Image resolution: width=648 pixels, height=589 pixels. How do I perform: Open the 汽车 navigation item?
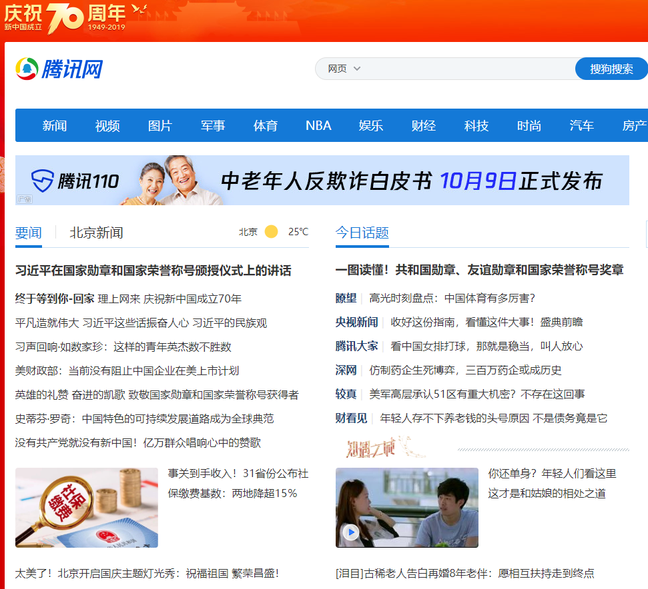pos(581,125)
